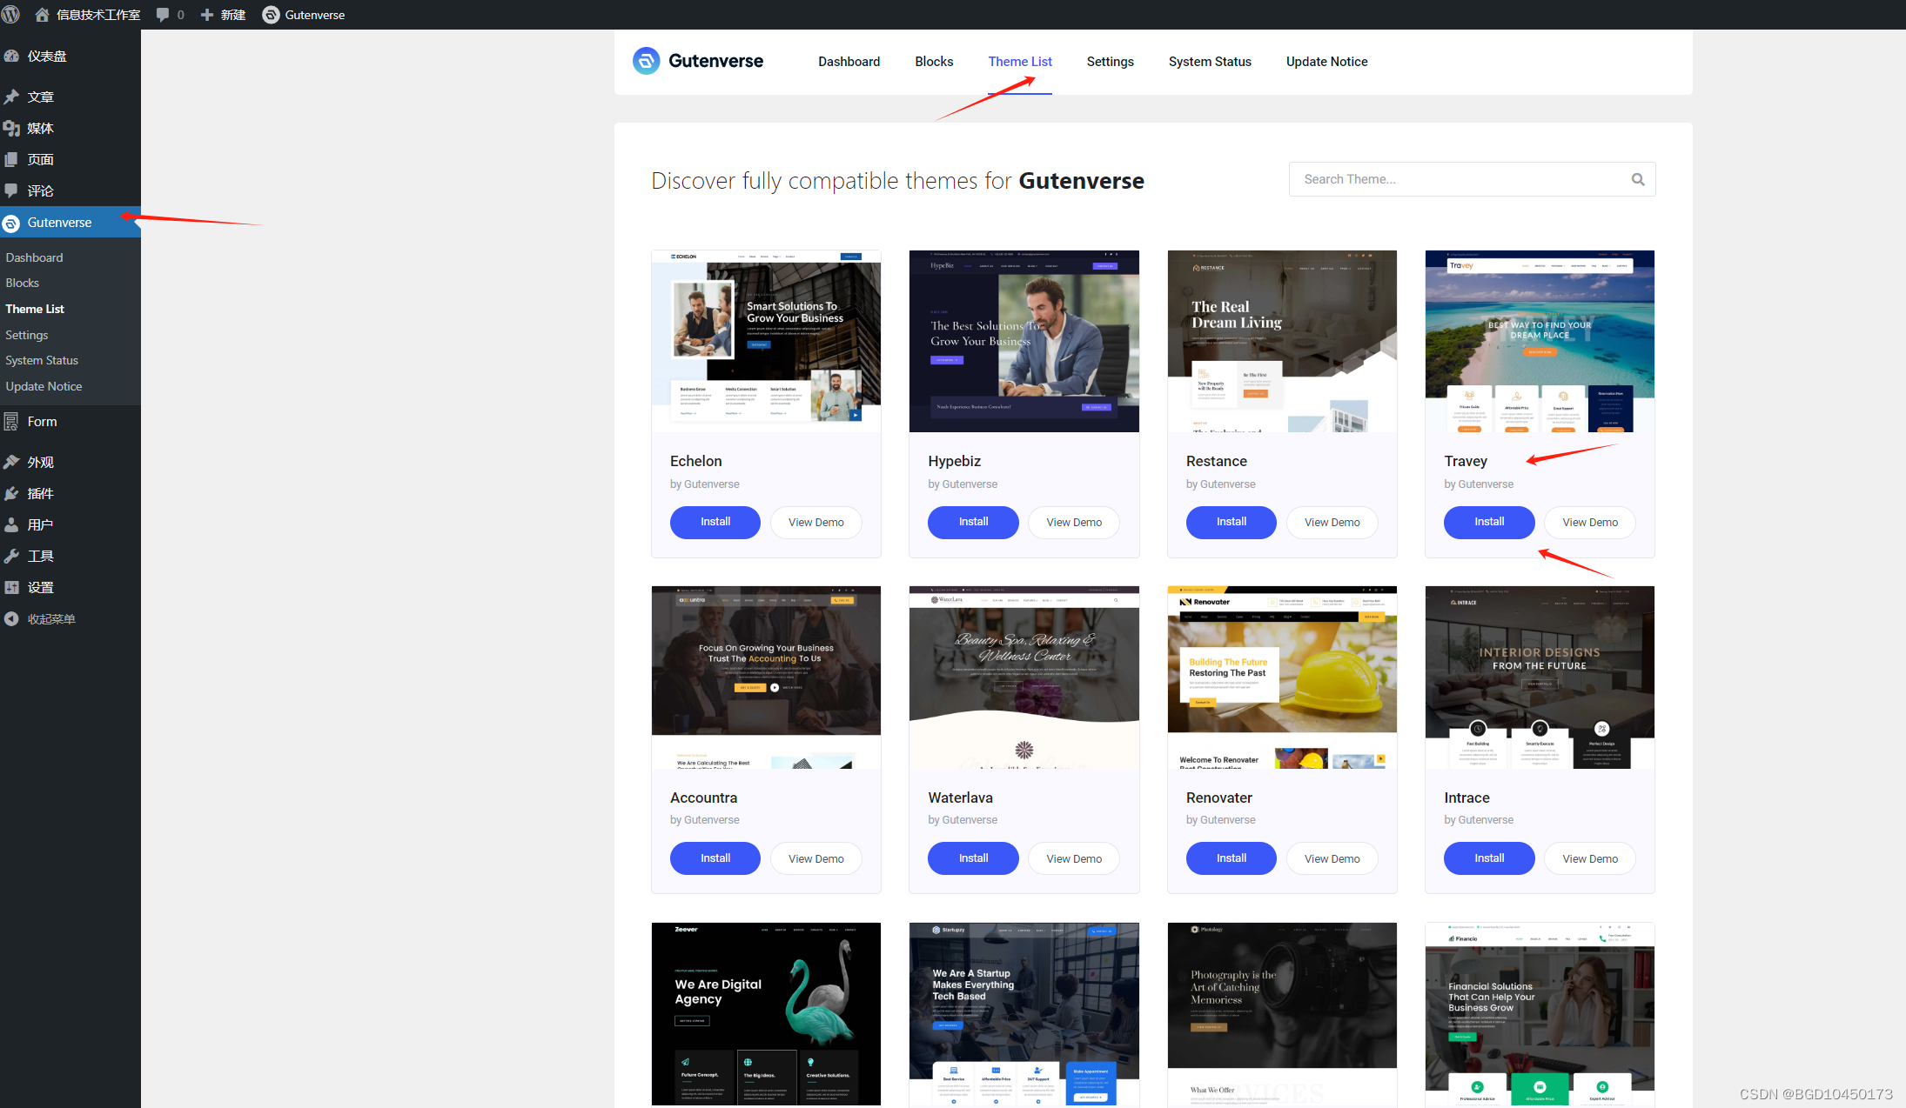Install the Travey theme
Viewport: 1906px width, 1108px height.
[1488, 522]
